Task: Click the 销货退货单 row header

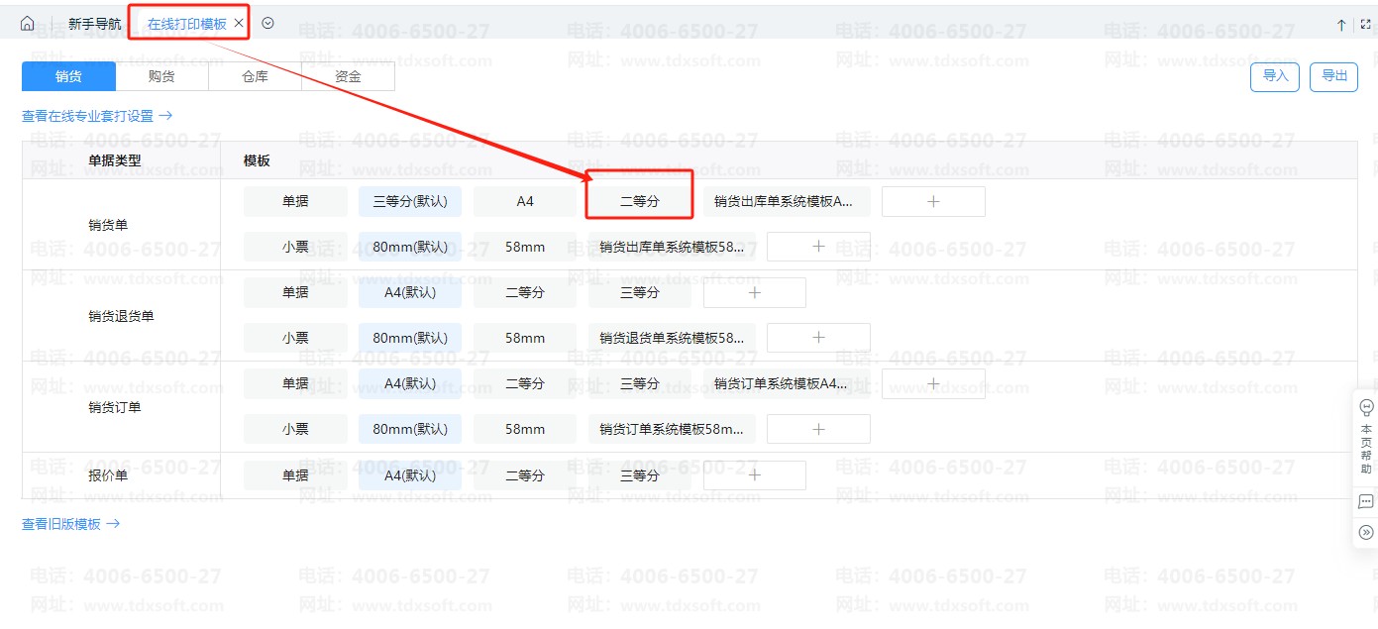Action: tap(121, 316)
